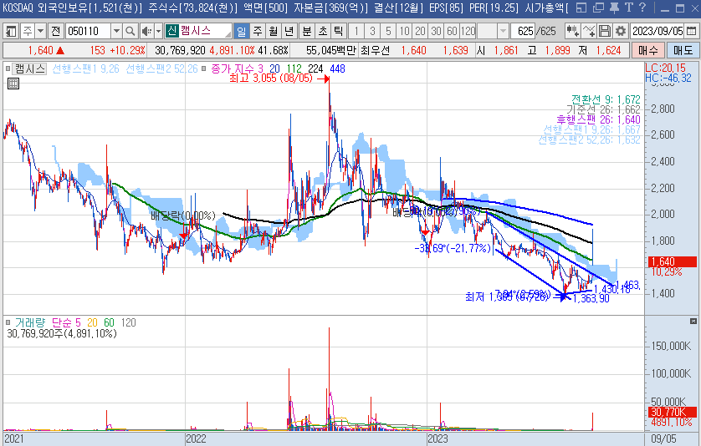Save chart with the floppy disk icon
Viewport: 701px width, 446px height.
point(605,31)
